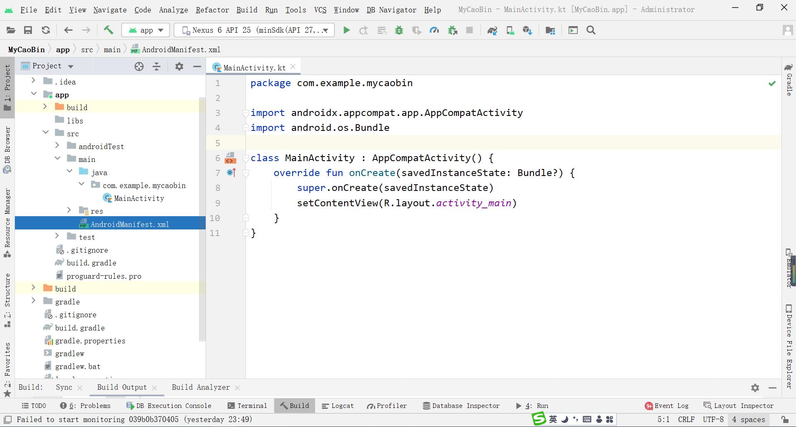Open the Layout Inspector
This screenshot has width=796, height=427.
739,406
